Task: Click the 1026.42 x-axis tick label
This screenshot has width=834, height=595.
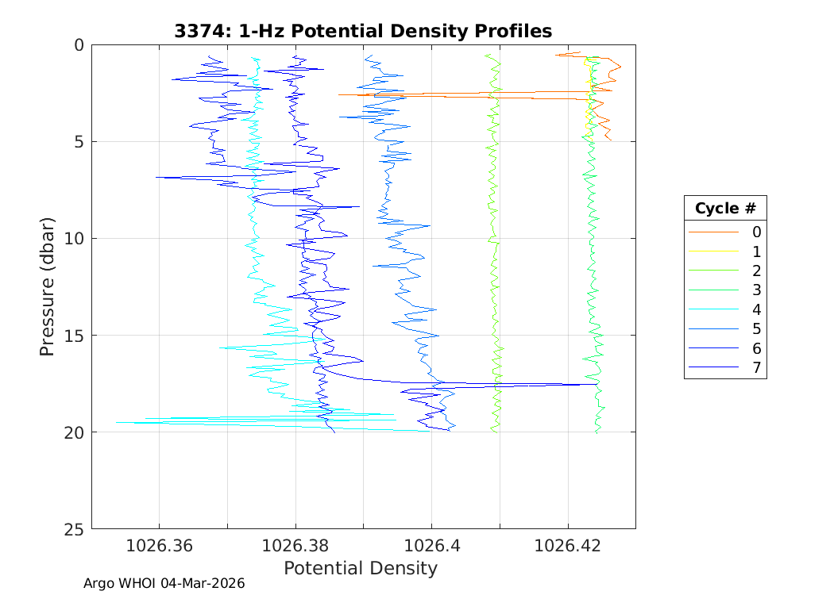Action: click(568, 547)
